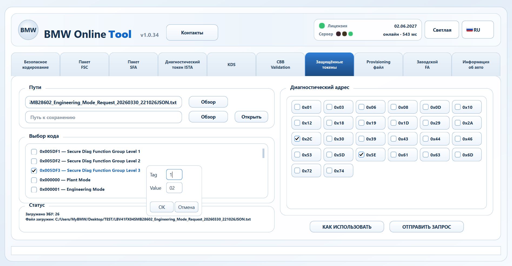Select diagnostic address 0x10
The image size is (512, 266).
point(458,107)
